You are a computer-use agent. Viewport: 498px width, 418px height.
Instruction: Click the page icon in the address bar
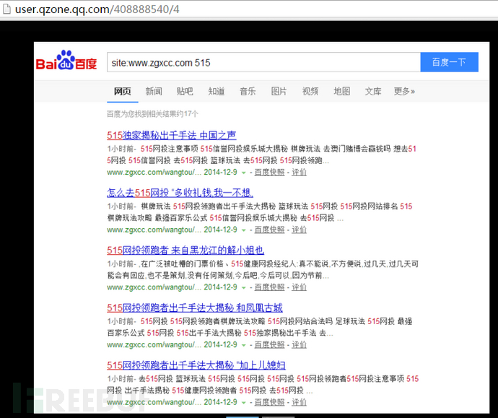6,9
